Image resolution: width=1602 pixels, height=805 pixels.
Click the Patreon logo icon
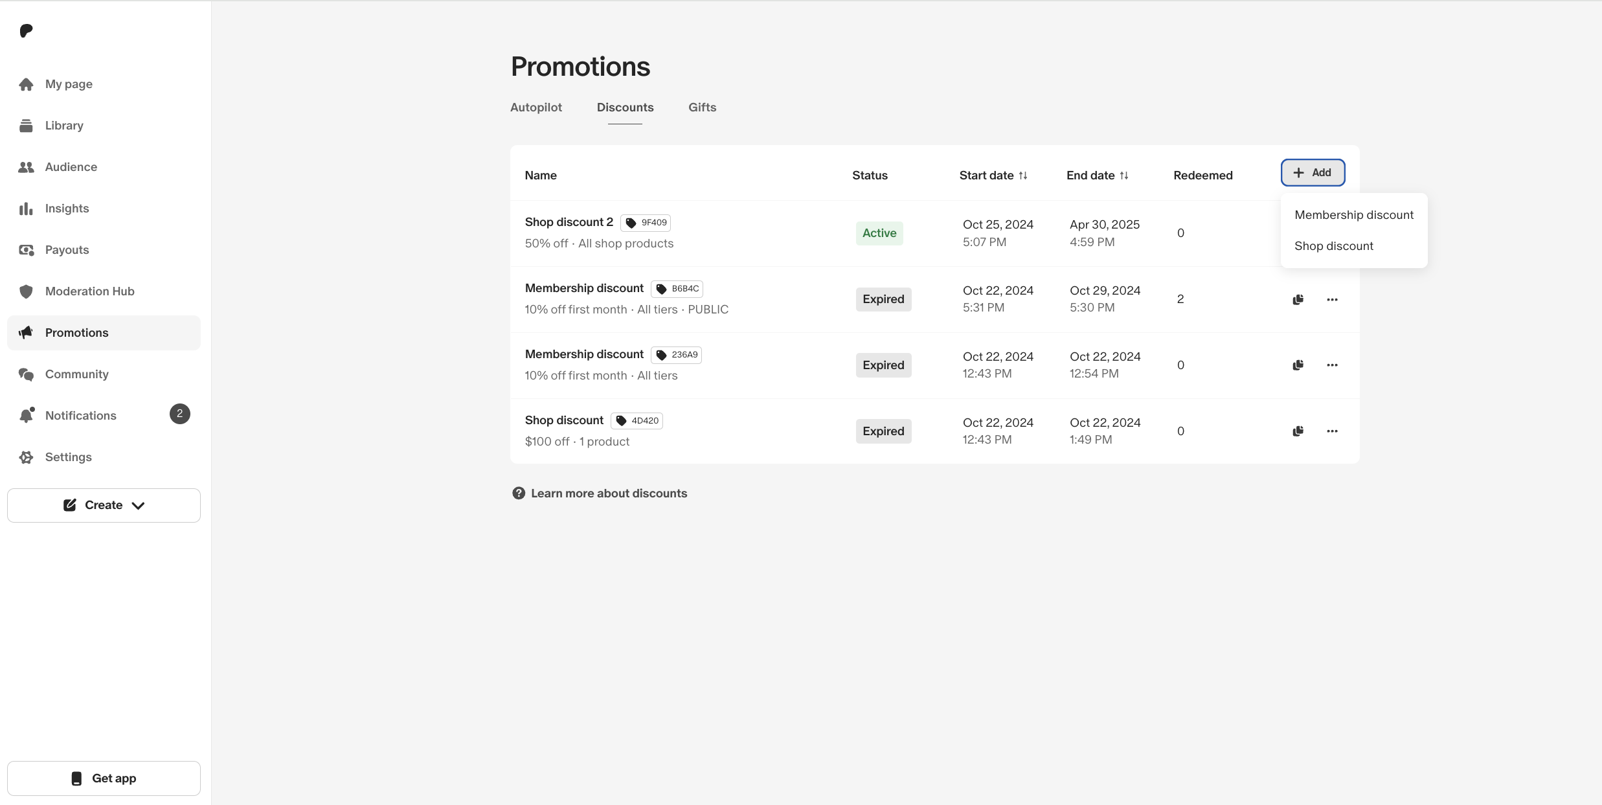point(26,30)
